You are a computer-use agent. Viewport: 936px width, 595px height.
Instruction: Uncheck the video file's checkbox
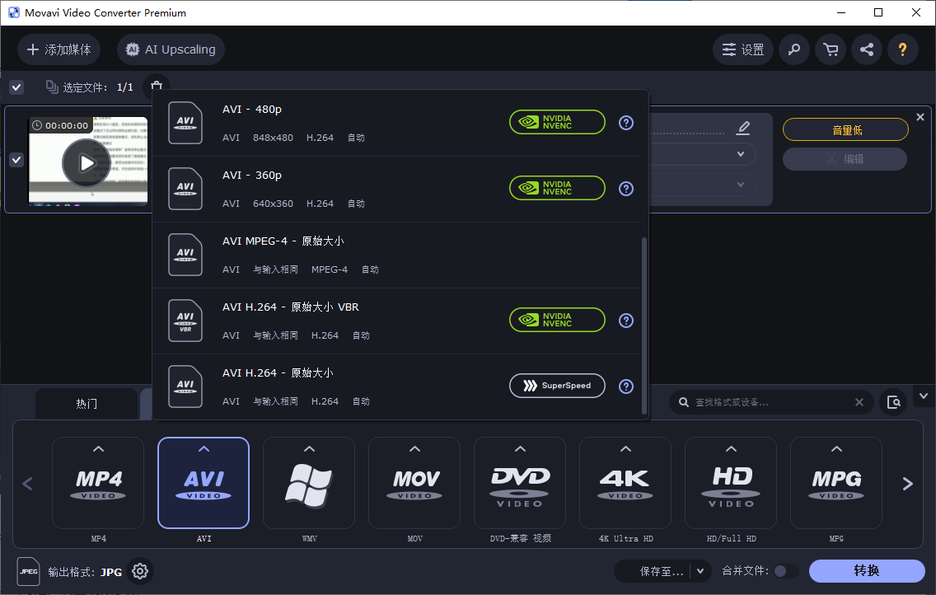coord(16,160)
